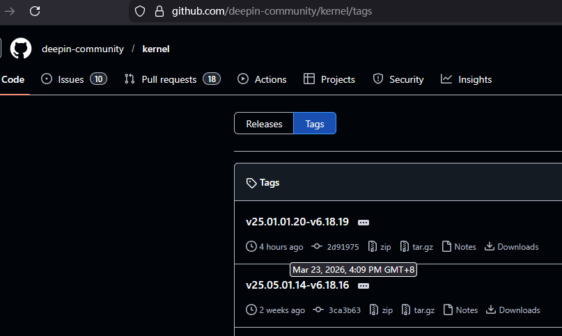Viewport: 562px width, 336px height.
Task: Open Downloads for v25.05.01.14-v6.18.16
Action: 513,310
